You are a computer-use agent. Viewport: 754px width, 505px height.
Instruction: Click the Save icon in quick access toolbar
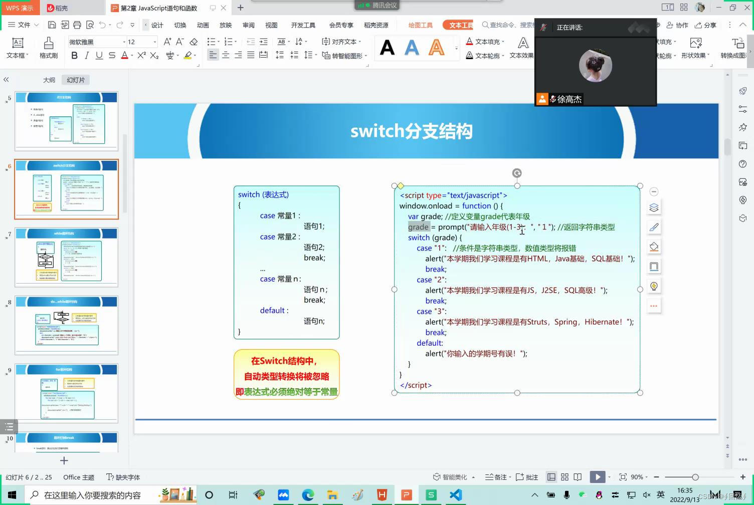click(52, 25)
